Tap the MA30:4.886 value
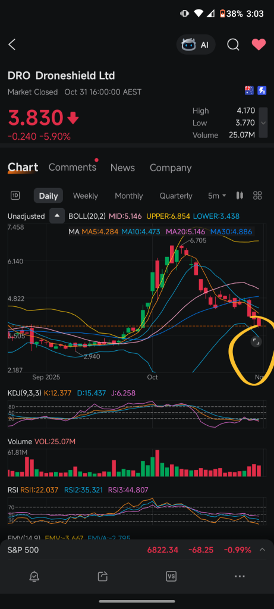This screenshot has width=274, height=609. click(231, 232)
